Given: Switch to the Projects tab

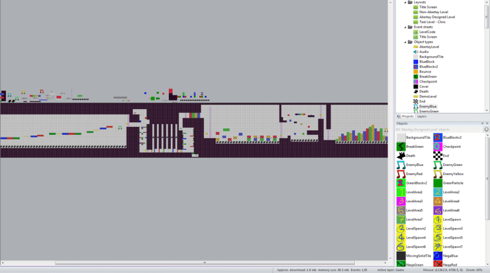Looking at the screenshot, I should [406, 116].
